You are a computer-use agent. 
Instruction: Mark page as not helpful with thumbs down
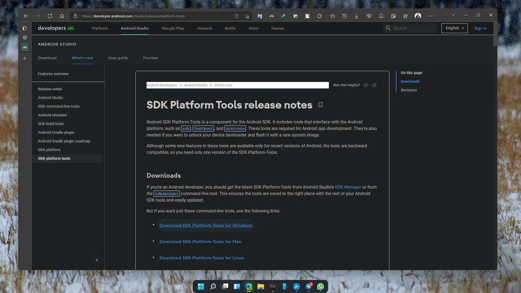point(374,85)
